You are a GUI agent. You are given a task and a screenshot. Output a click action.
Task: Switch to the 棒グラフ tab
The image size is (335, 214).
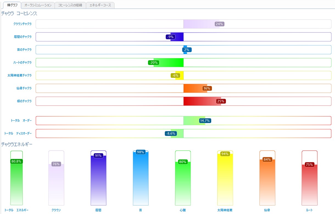12,5
